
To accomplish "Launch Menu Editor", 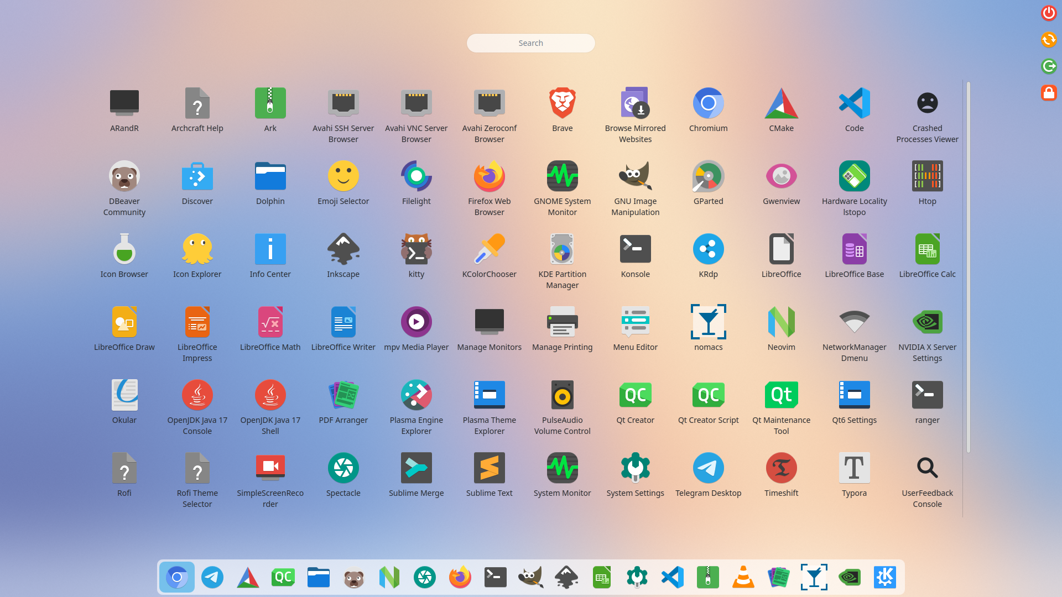I will click(636, 328).
